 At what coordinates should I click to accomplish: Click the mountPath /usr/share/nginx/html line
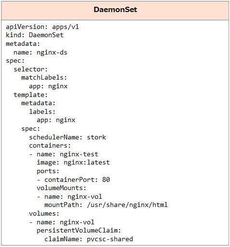106,205
